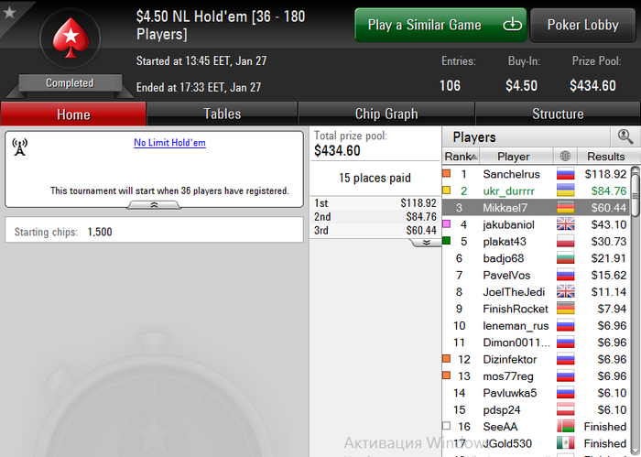
Task: Click the PokerStars red spade logo
Action: [x=71, y=38]
